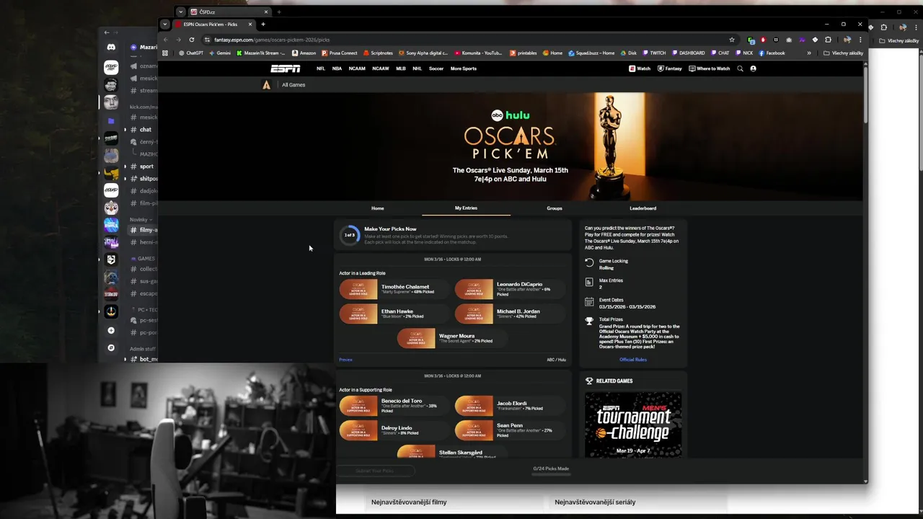Expand the chat channel arrow in Discord
The width and height of the screenshot is (923, 519).
(x=125, y=130)
